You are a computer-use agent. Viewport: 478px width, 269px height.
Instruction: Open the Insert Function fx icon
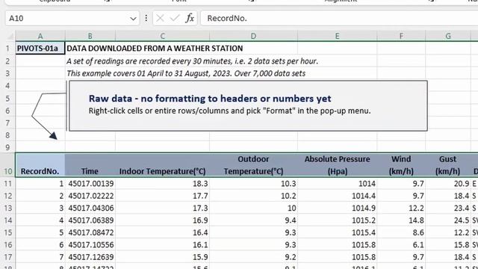coord(190,18)
